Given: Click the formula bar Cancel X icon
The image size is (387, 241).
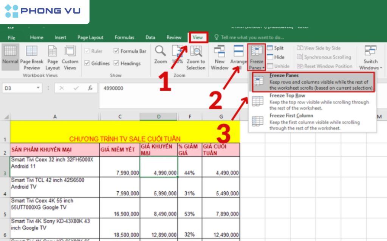Looking at the screenshot, I should (x=62, y=88).
